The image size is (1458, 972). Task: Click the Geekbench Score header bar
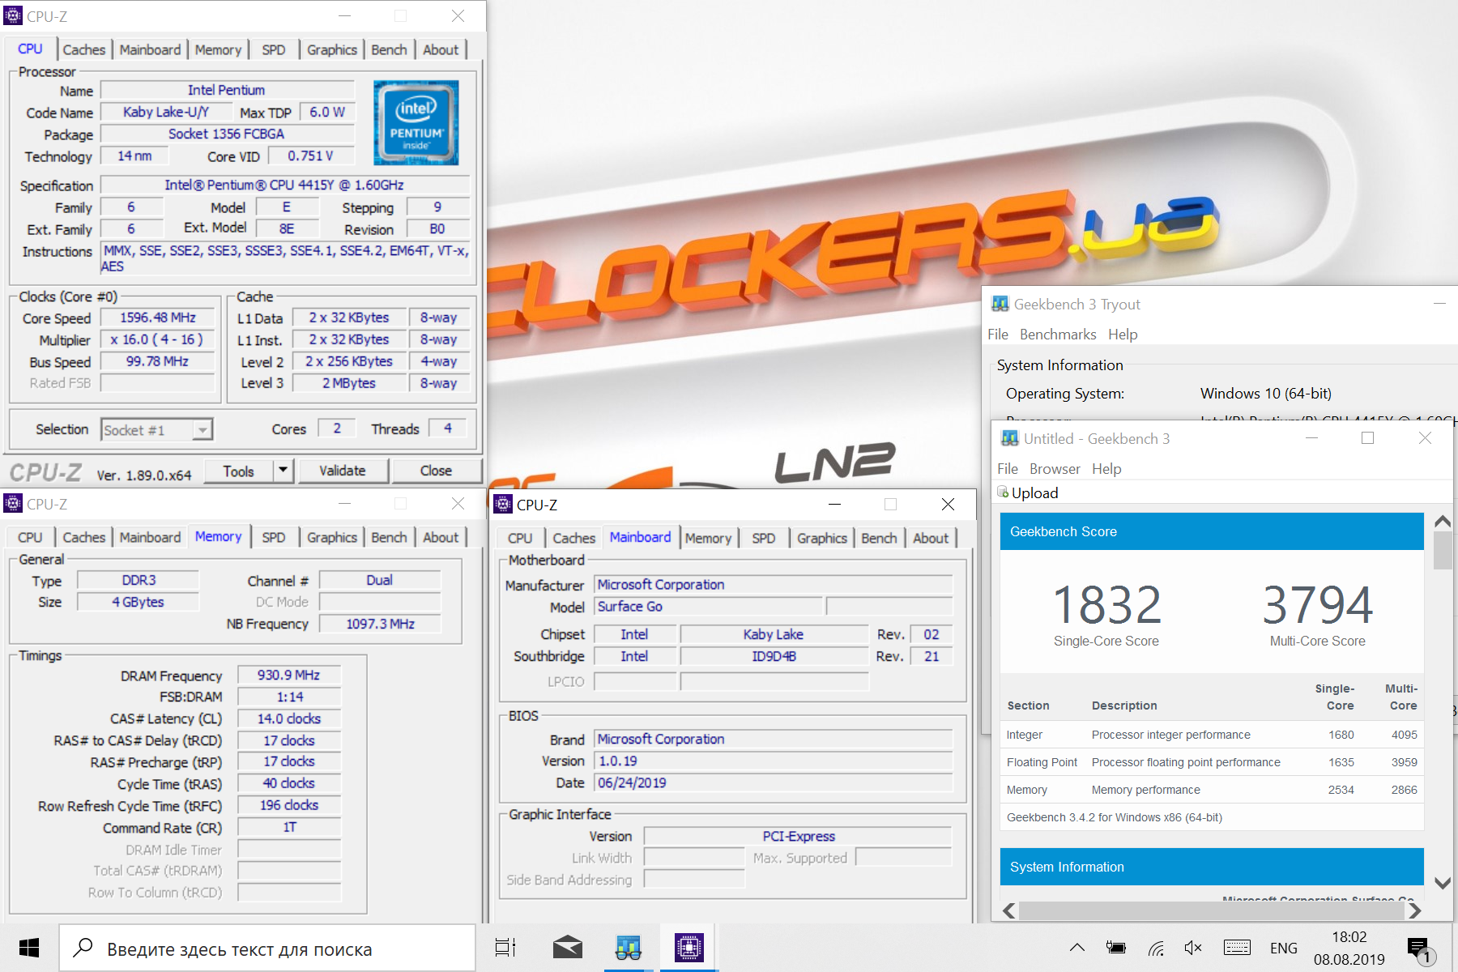1212,531
